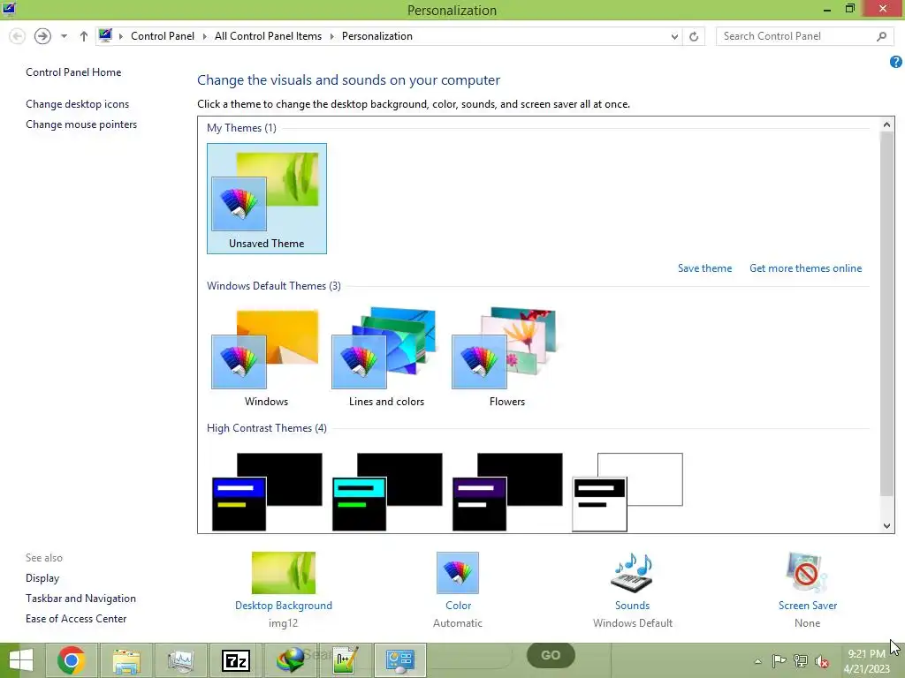Apply the Flowers theme
Image resolution: width=905 pixels, height=678 pixels.
[506, 358]
